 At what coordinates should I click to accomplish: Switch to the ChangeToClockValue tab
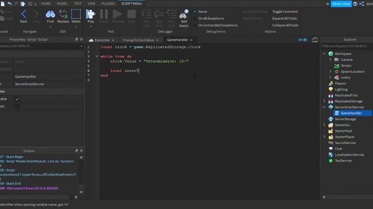click(138, 40)
